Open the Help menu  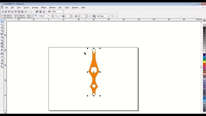click(83, 7)
